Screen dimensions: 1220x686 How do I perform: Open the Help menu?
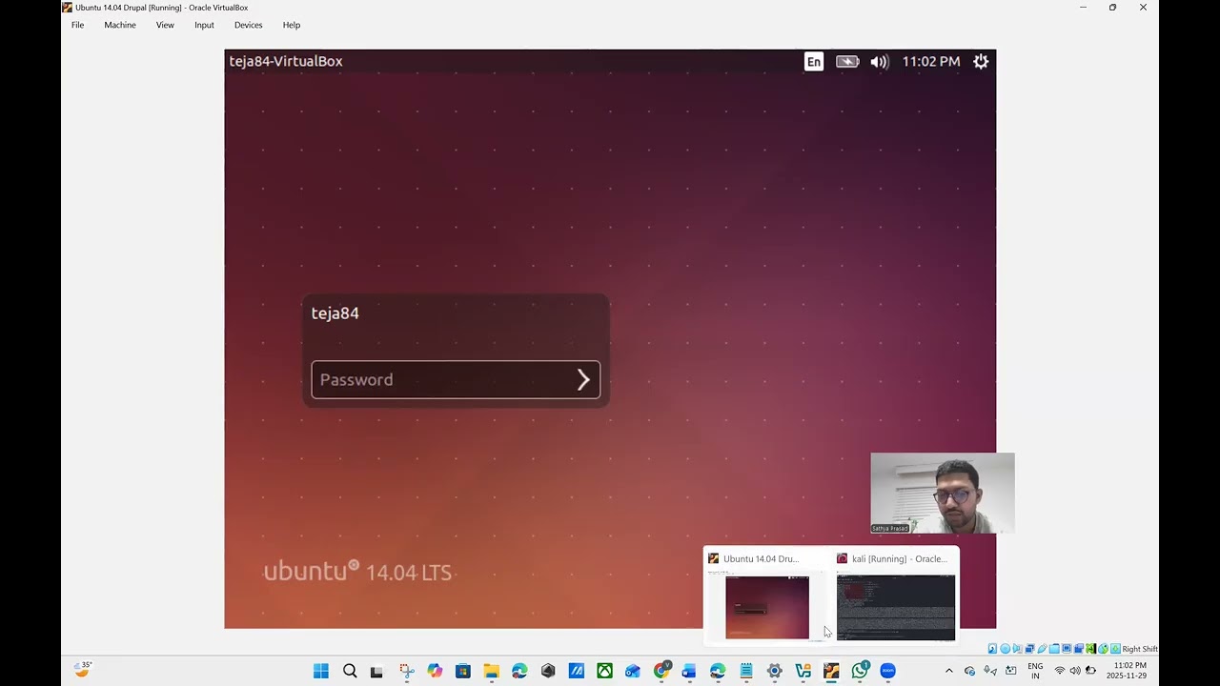pyautogui.click(x=292, y=25)
